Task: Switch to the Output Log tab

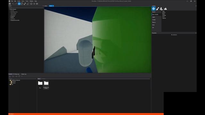Action: coord(24,74)
